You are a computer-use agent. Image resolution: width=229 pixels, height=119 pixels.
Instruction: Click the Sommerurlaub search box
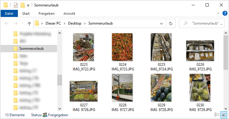[202, 23]
